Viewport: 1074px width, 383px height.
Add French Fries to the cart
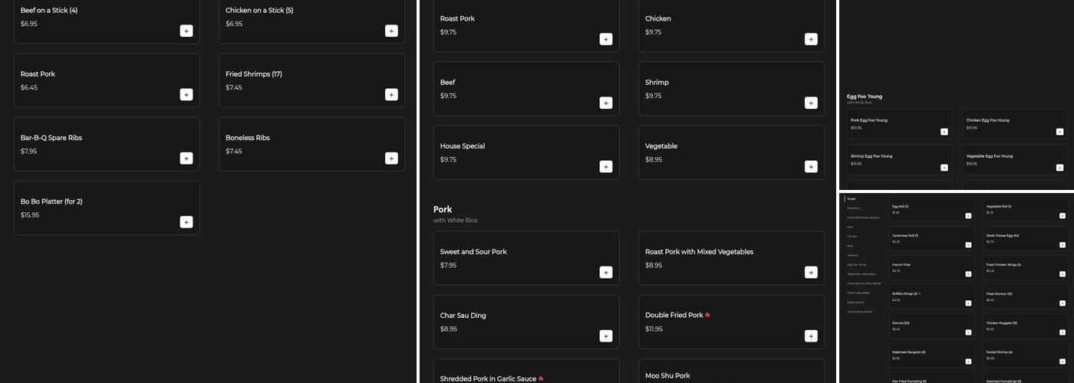click(968, 274)
